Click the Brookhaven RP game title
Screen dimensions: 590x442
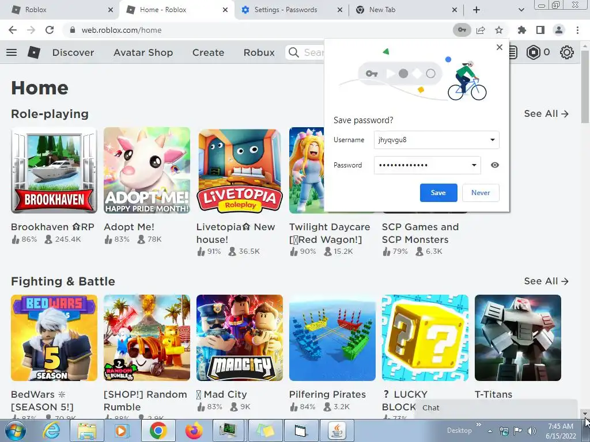(52, 227)
